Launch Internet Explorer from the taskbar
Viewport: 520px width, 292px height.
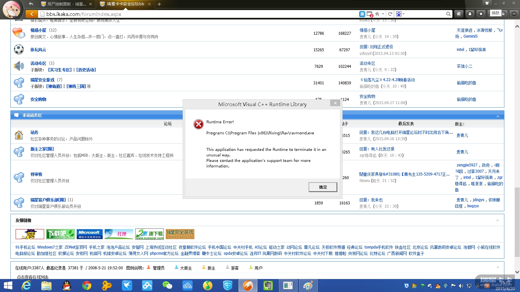click(x=26, y=286)
